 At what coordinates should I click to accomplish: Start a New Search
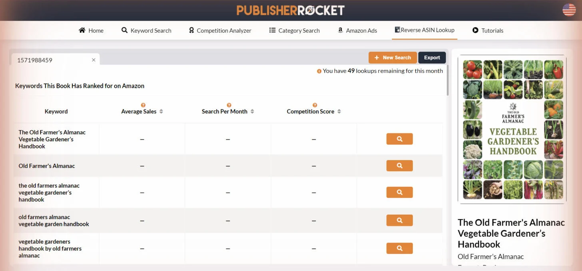click(x=393, y=57)
